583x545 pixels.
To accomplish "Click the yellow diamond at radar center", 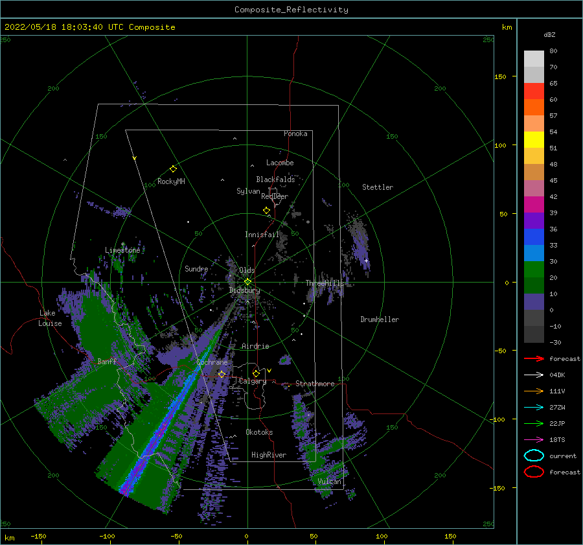I will click(x=247, y=282).
